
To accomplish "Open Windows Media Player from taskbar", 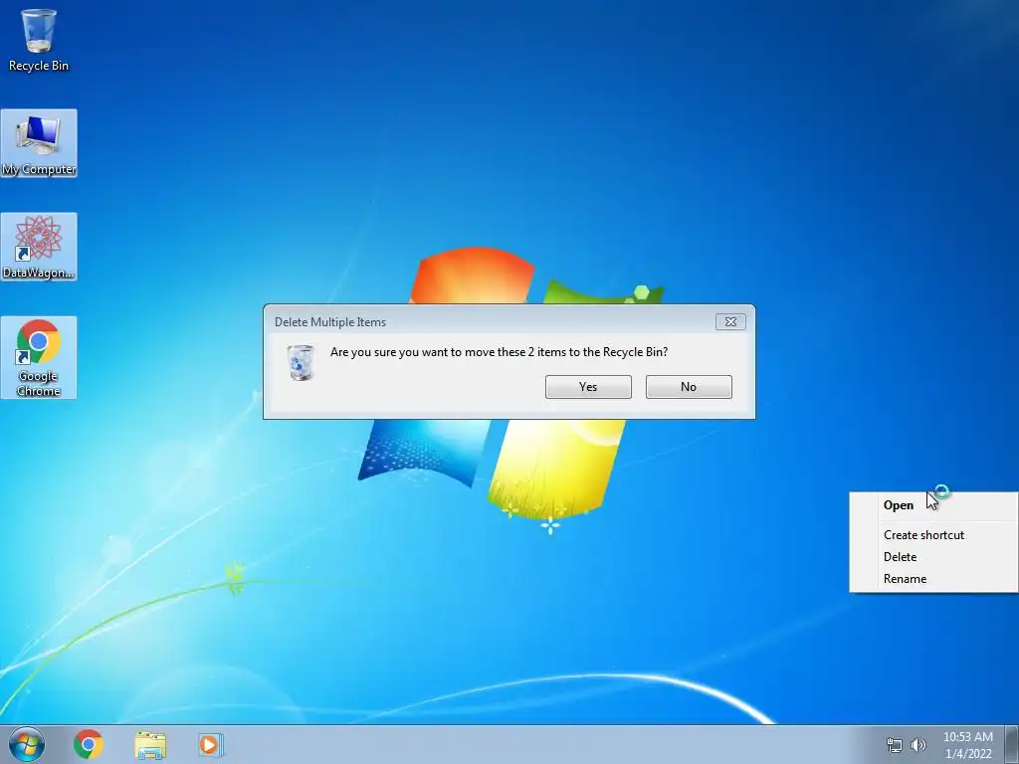I will [x=211, y=744].
